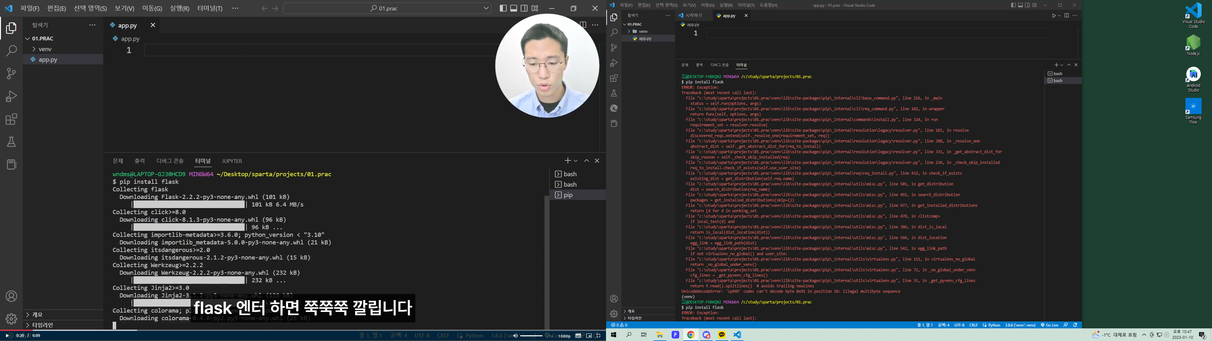Viewport: 1212px width, 341px height.
Task: Switch to 디버그 콘솔 tab in right VS Code
Action: click(719, 65)
